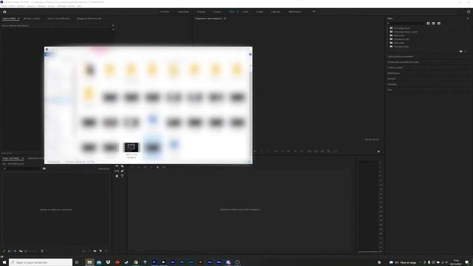Open the Infos panel
The image size is (473, 266).
click(x=390, y=90)
